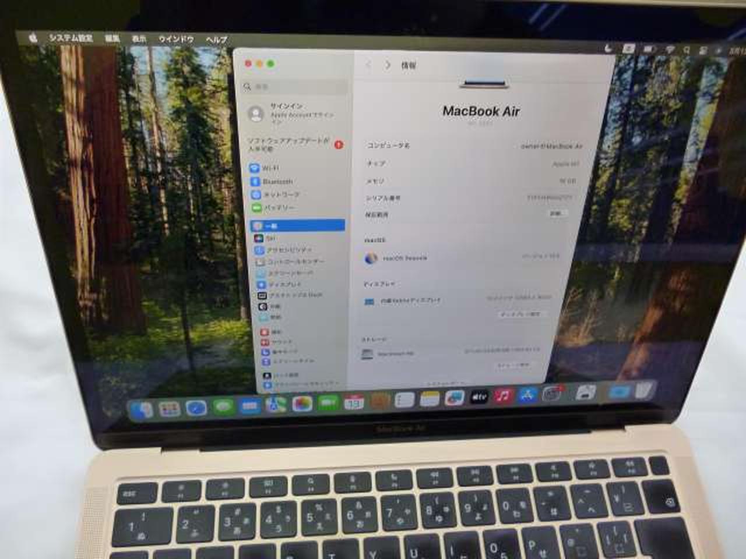746x559 pixels.
Task: Open the Apple menu
Action: (33, 38)
